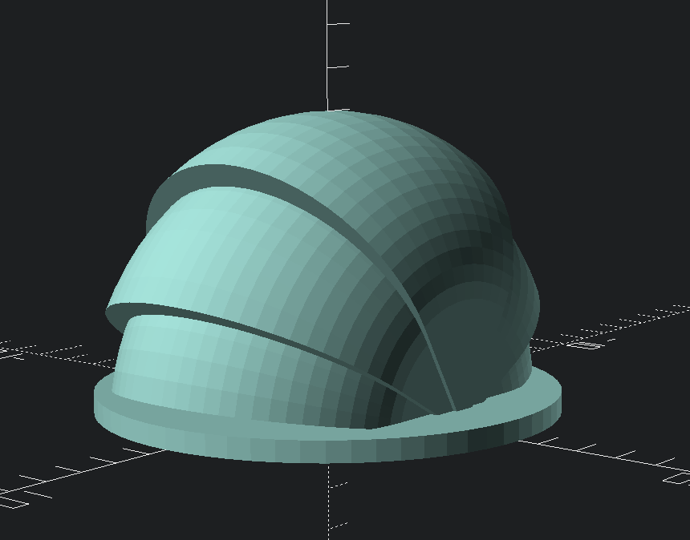Click the vertical axis line above the model

[327, 48]
